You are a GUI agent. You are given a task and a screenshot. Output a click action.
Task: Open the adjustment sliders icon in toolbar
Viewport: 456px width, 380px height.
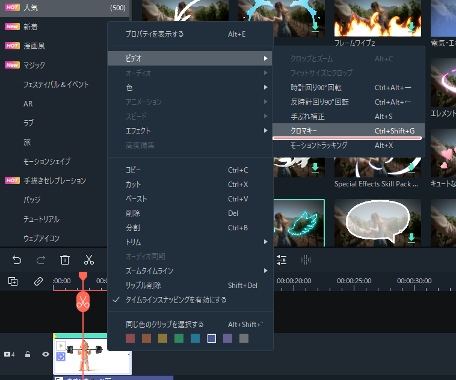282,260
